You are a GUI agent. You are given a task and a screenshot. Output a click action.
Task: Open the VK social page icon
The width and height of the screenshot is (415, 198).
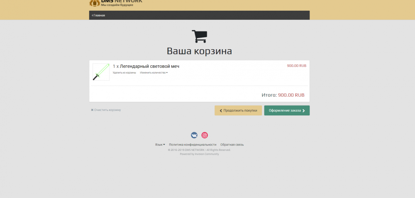point(194,135)
